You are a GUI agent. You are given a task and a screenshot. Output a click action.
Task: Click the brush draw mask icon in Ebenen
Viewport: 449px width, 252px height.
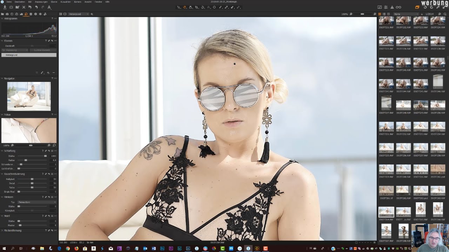point(42,73)
